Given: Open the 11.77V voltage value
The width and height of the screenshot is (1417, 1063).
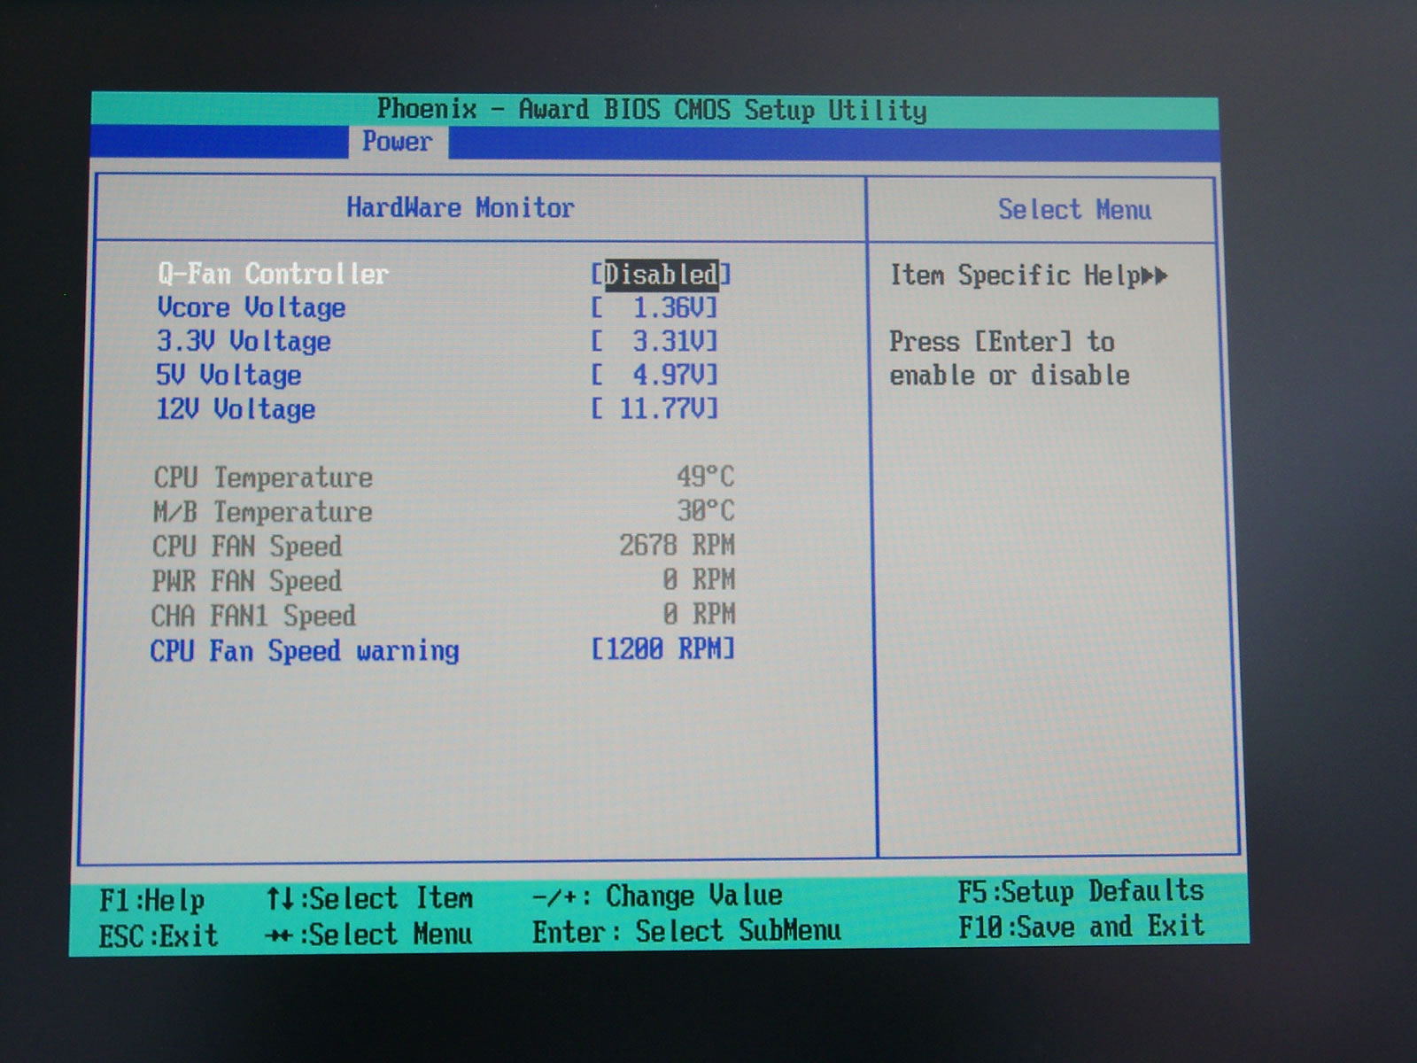Looking at the screenshot, I should click(654, 408).
